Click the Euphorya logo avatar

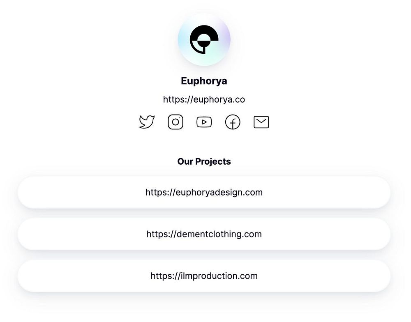click(x=204, y=39)
